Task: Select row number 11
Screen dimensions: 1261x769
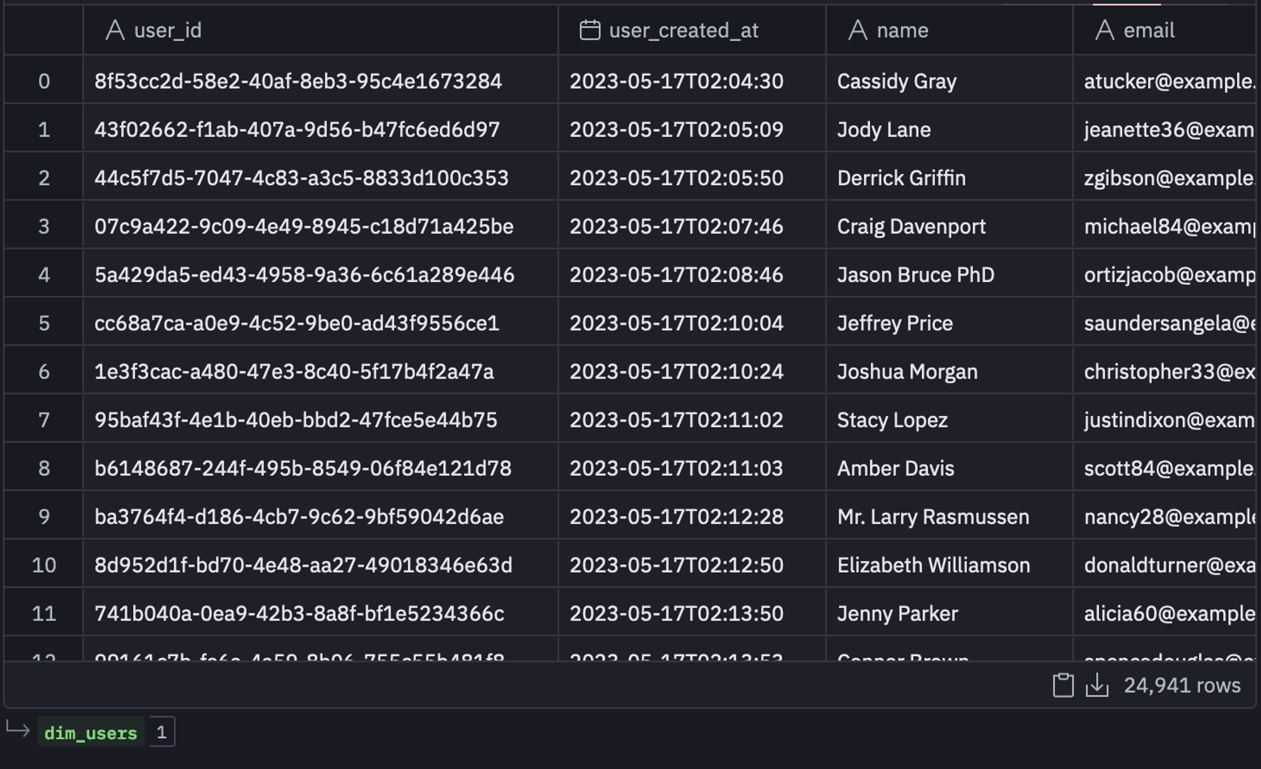Action: click(x=44, y=613)
